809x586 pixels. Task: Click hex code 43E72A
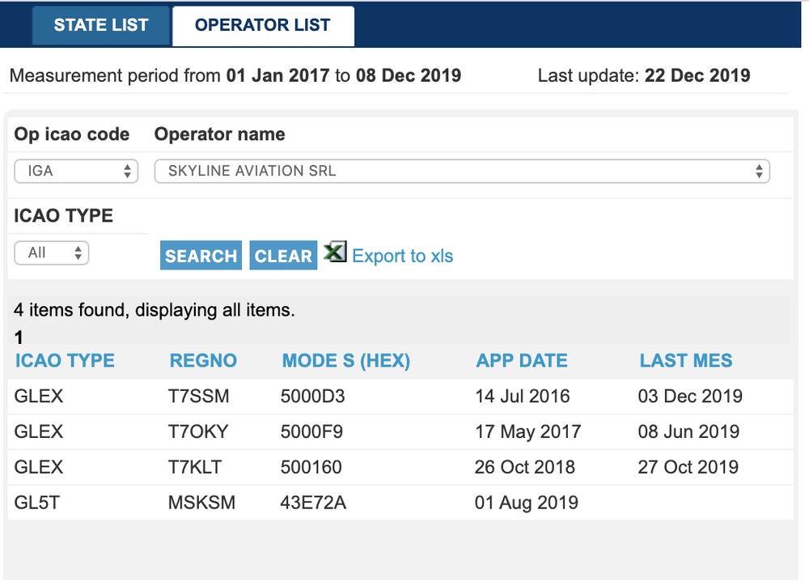[313, 503]
